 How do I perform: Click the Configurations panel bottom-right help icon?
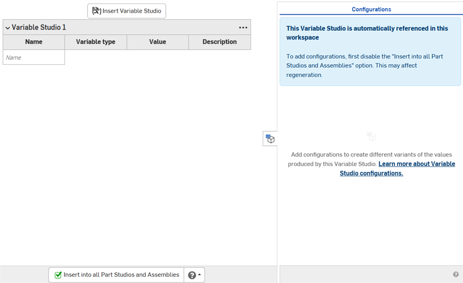click(456, 275)
